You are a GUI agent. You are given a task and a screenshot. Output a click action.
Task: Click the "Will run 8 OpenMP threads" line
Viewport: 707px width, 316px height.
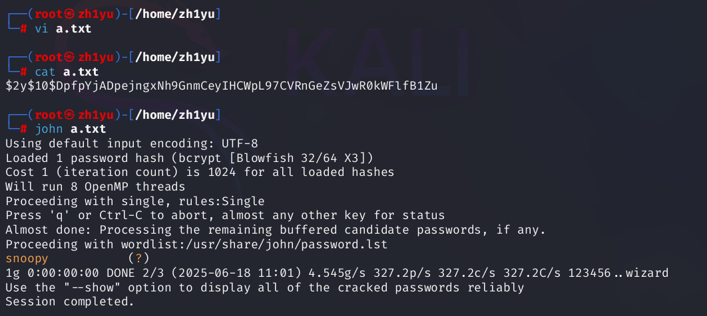[95, 187]
